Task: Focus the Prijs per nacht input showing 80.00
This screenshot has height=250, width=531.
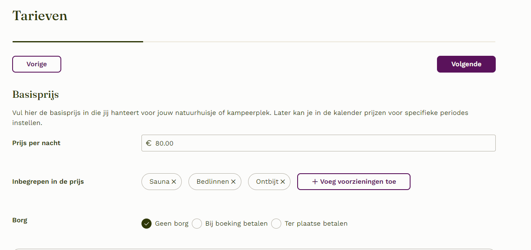Action: (319, 143)
